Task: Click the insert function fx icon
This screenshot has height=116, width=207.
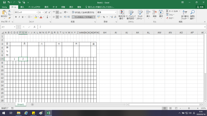Action: pyautogui.click(x=34, y=27)
